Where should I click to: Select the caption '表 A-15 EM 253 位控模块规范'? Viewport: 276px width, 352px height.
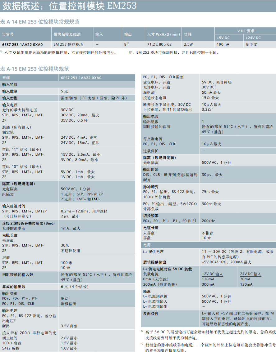click(x=34, y=69)
